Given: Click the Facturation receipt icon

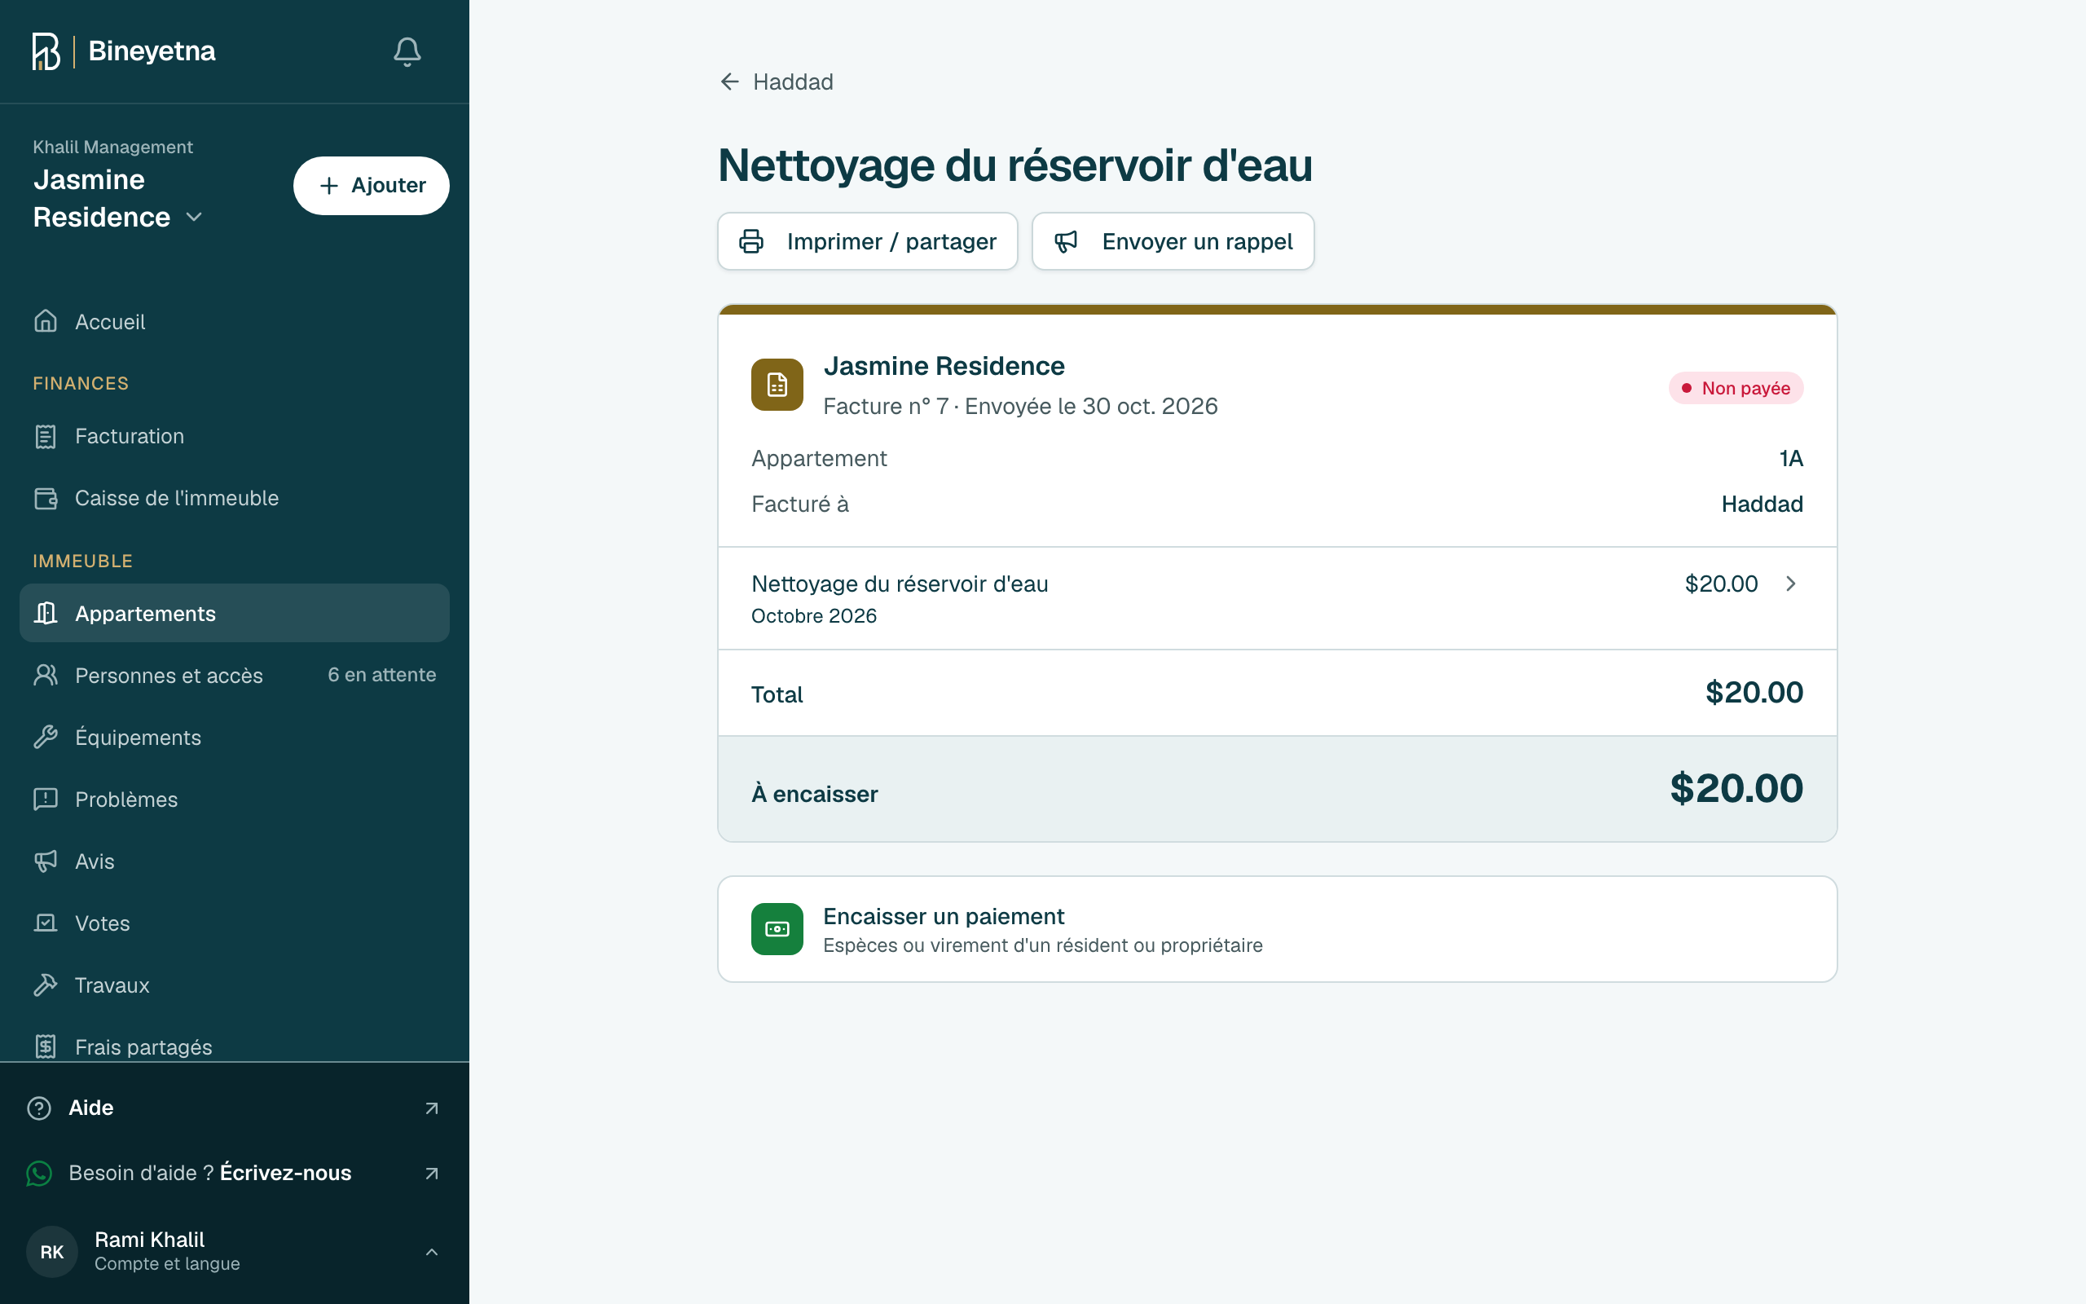Looking at the screenshot, I should (x=46, y=436).
